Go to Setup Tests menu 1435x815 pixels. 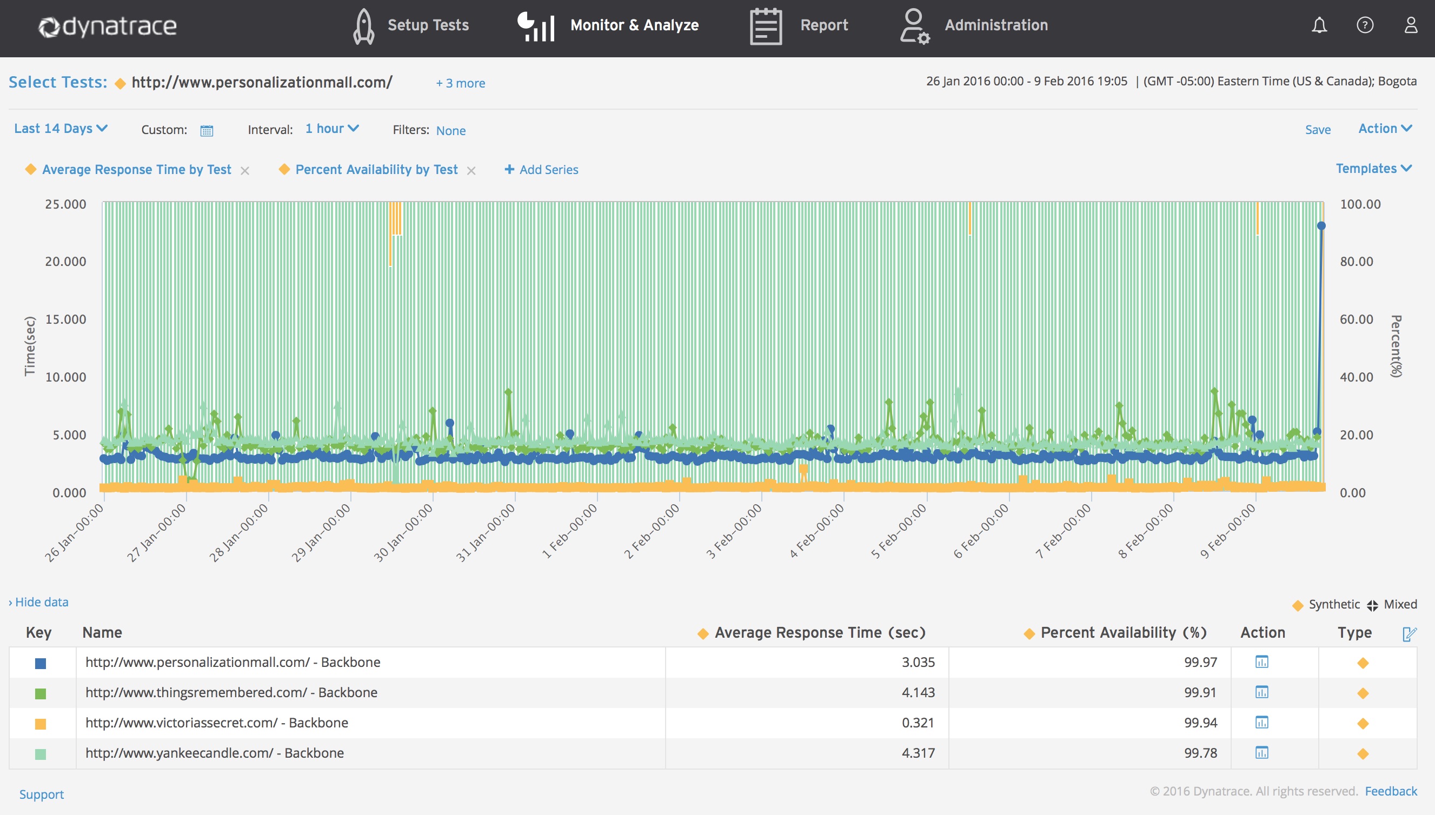click(428, 25)
